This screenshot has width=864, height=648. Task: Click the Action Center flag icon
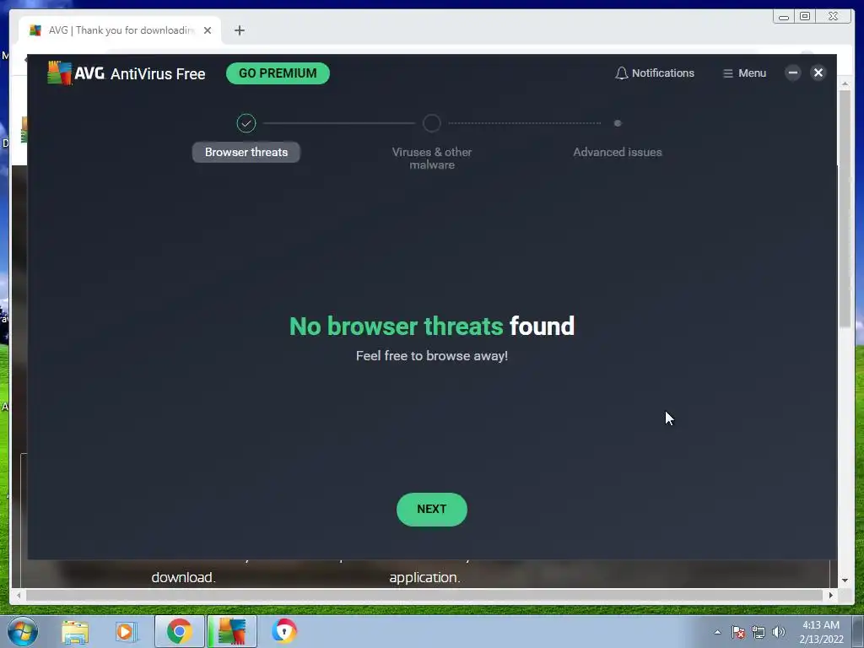coord(738,632)
